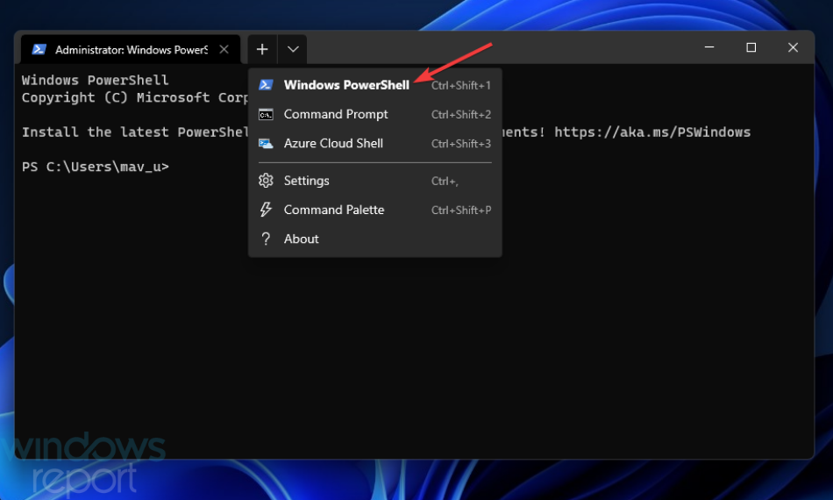
Task: Select the Windows PowerShell menu label
Action: (x=346, y=85)
